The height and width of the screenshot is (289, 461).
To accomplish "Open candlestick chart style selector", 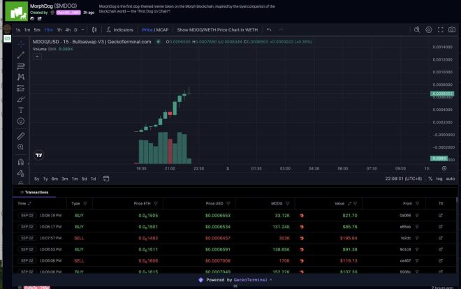I will pos(94,29).
